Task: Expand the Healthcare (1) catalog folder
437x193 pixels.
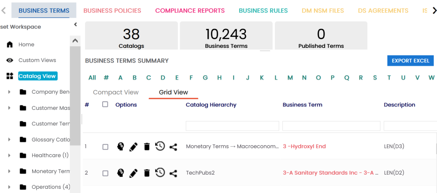Action: click(9, 155)
